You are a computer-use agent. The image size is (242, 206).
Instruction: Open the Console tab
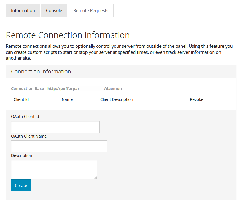click(x=54, y=10)
